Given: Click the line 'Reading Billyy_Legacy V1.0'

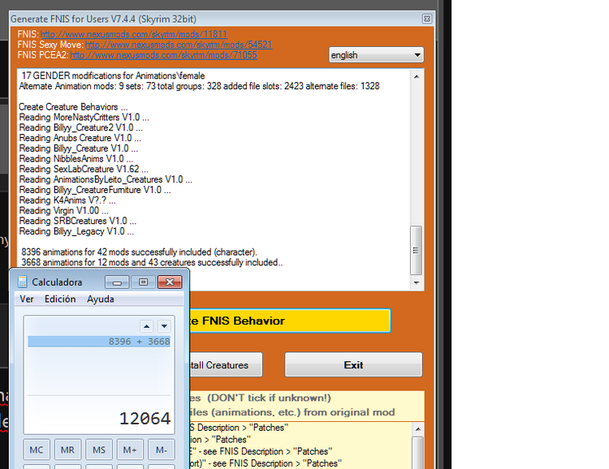Looking at the screenshot, I should (76, 231).
